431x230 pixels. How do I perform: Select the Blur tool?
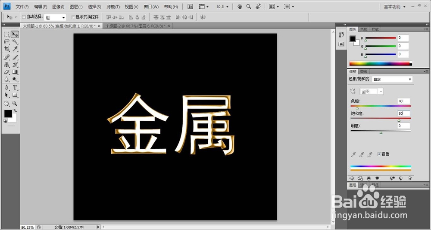click(x=6, y=79)
